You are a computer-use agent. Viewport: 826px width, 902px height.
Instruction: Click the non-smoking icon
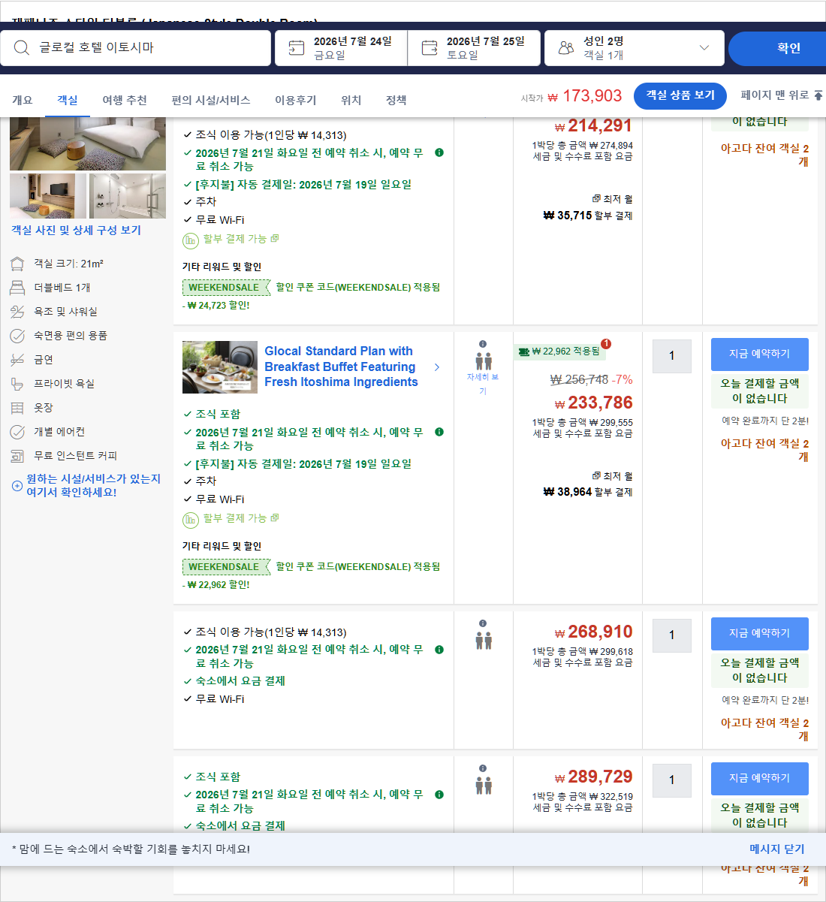[x=17, y=360]
